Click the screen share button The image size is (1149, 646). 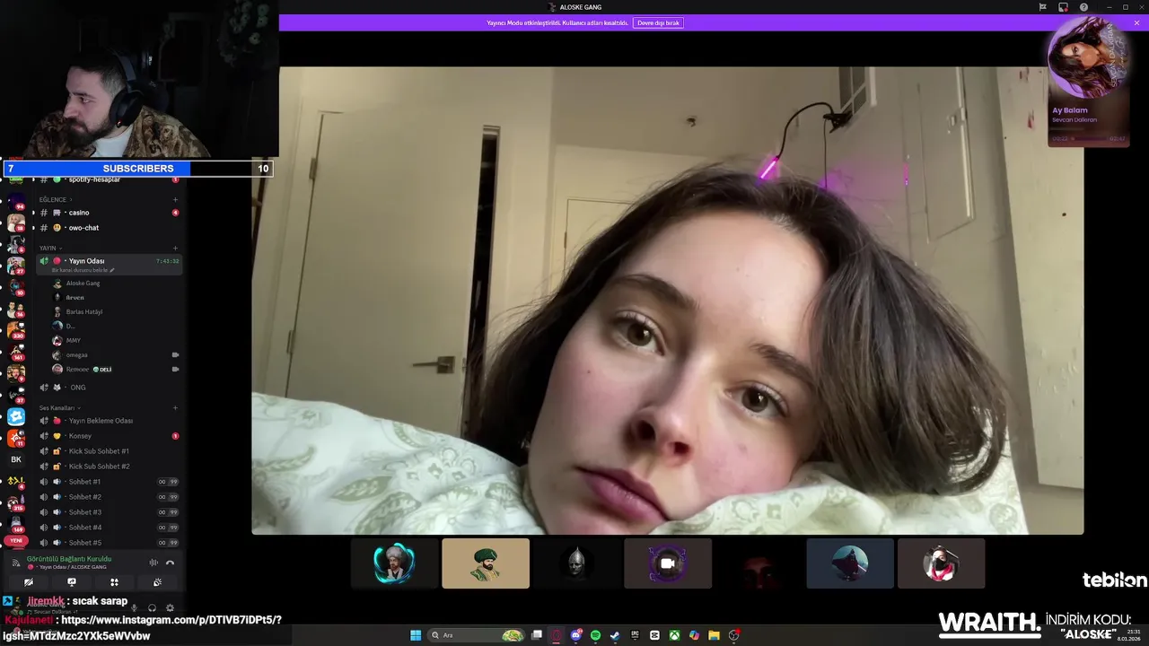click(x=72, y=582)
